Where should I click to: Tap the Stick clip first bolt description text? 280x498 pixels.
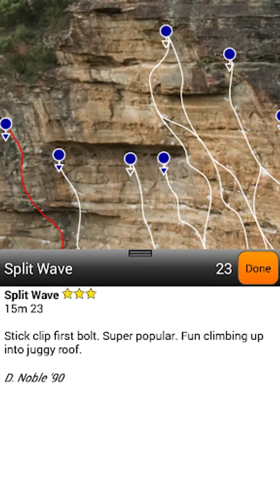(134, 343)
